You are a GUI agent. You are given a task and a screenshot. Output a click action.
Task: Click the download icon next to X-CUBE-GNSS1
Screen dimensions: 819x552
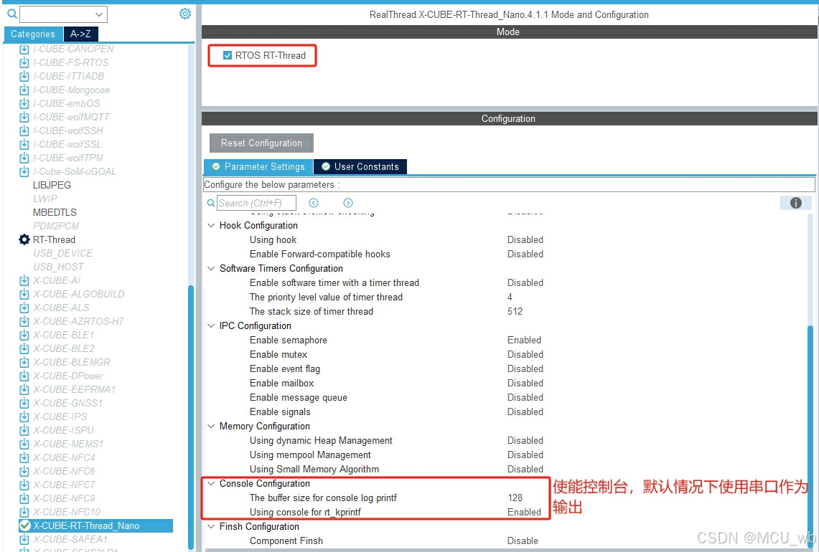pyautogui.click(x=24, y=403)
